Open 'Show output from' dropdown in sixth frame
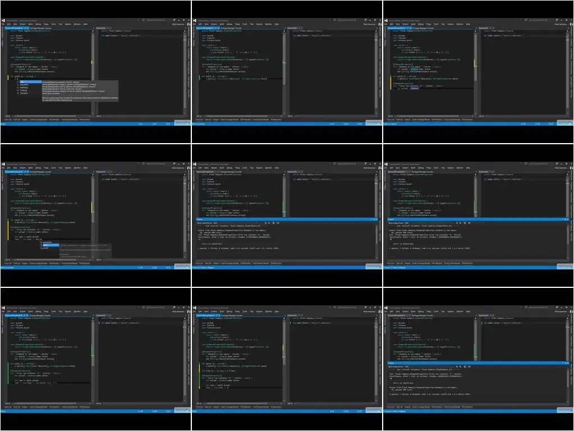This screenshot has height=431, width=574. tap(428, 223)
